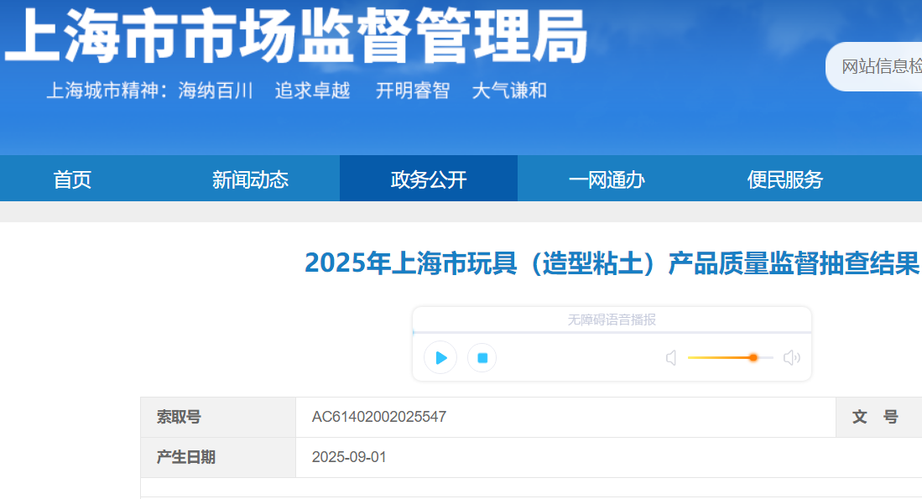
Task: Click the low-volume speaker icon
Action: tap(671, 358)
